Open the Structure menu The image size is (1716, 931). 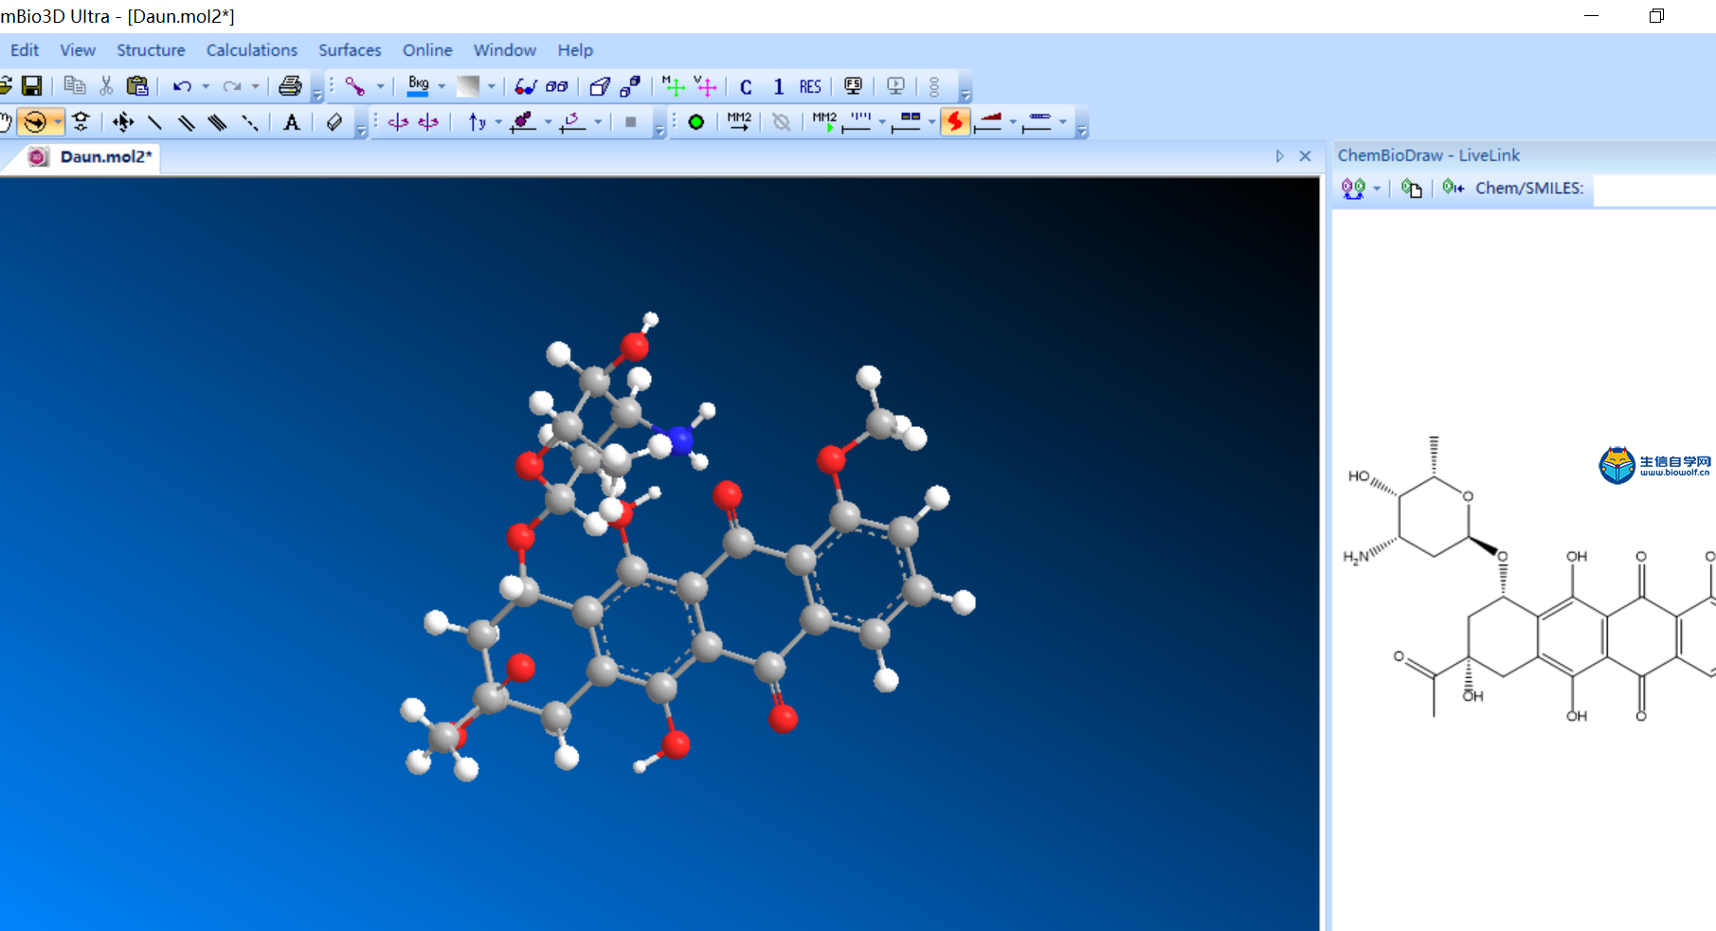pos(151,50)
